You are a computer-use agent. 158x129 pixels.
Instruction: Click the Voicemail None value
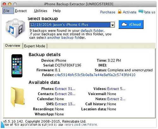pos(112,94)
